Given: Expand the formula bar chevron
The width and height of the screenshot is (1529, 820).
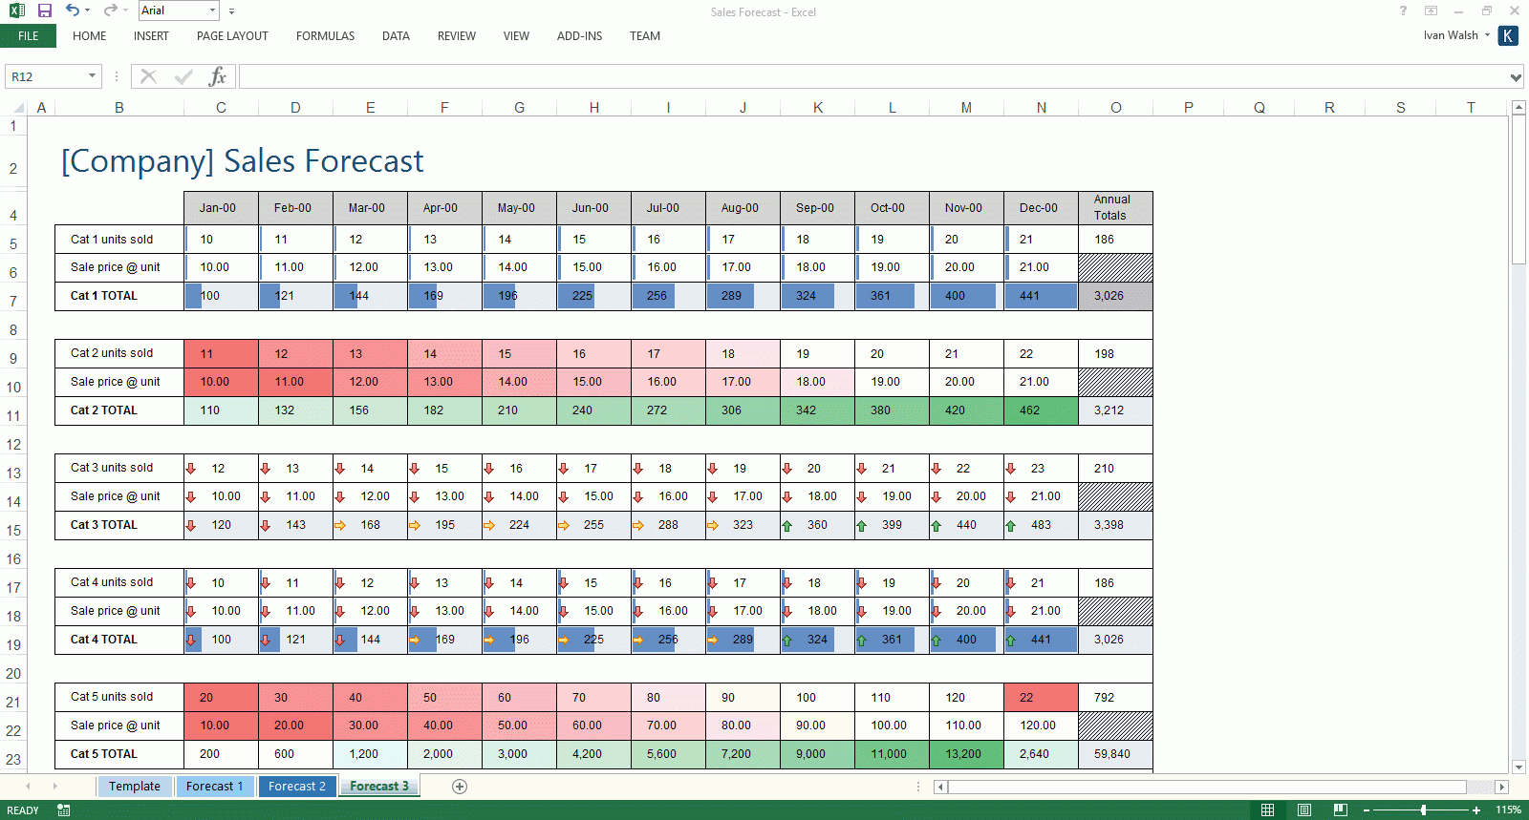Looking at the screenshot, I should 1516,77.
